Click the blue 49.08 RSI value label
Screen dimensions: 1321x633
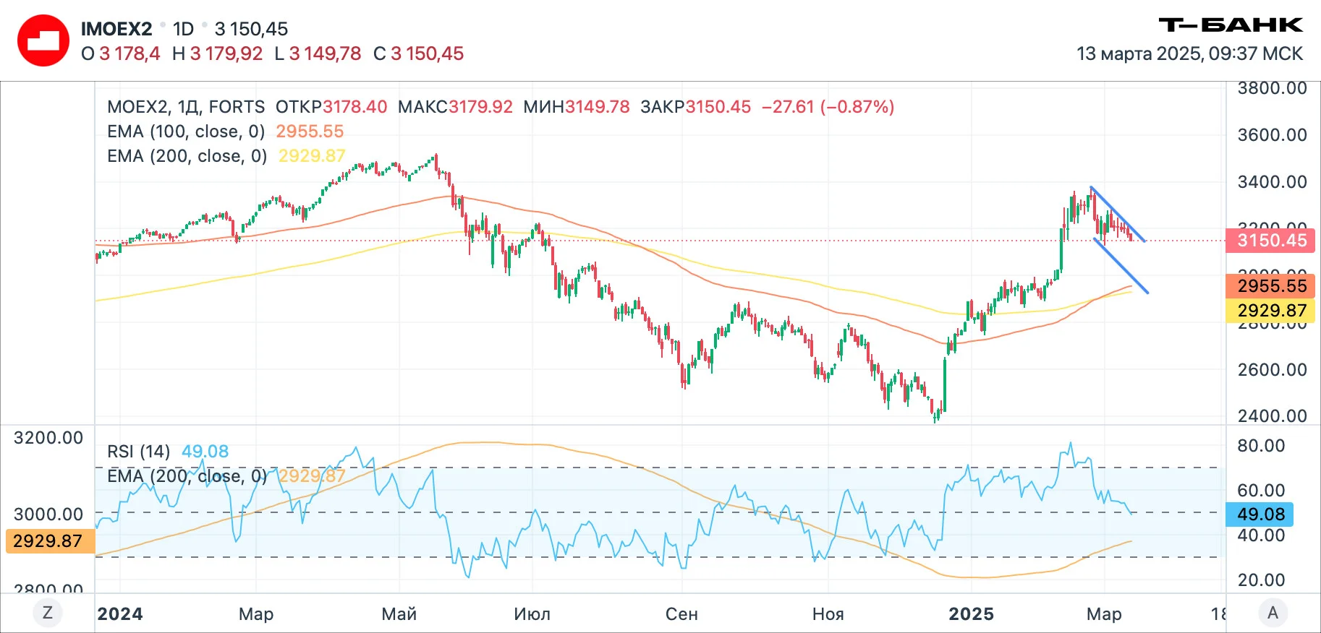pos(1260,514)
